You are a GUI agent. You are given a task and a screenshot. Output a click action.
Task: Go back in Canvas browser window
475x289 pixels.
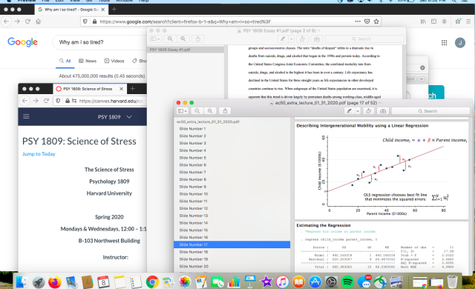pyautogui.click(x=24, y=101)
